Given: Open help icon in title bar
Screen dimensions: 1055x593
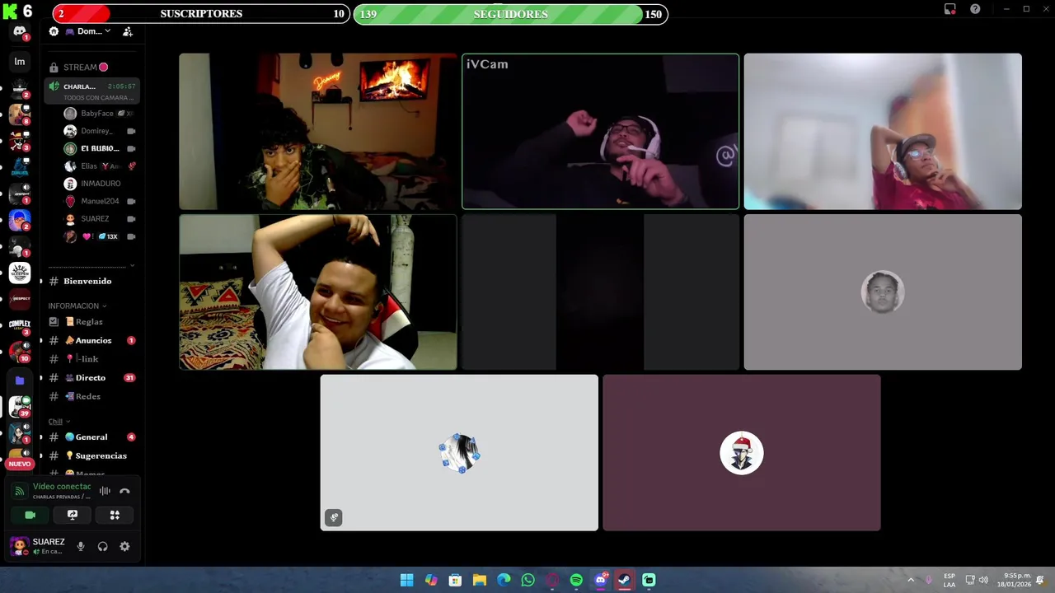Looking at the screenshot, I should tap(975, 9).
